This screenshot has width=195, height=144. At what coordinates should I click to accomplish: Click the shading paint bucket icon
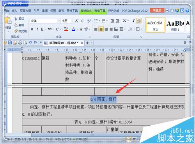130,29
